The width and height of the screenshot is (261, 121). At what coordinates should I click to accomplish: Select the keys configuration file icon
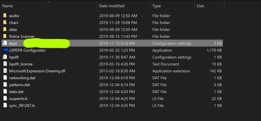[5, 43]
